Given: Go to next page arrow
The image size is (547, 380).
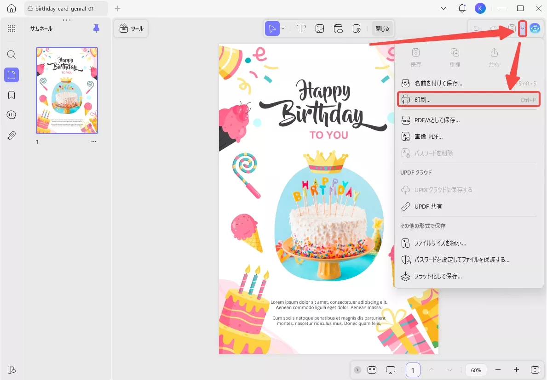Looking at the screenshot, I should (450, 370).
